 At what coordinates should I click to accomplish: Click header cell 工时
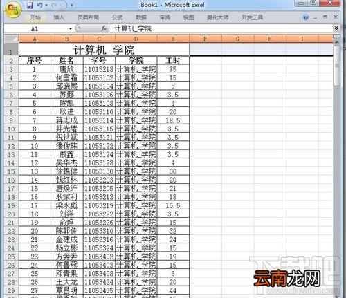(x=173, y=61)
